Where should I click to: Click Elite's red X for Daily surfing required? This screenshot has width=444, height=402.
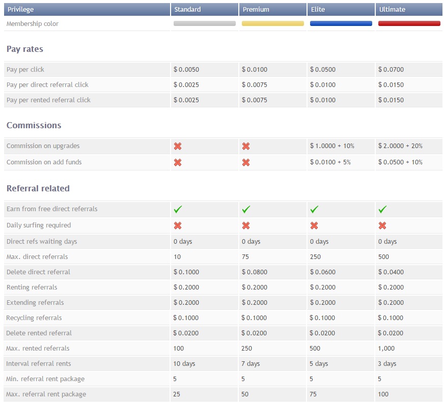click(314, 225)
